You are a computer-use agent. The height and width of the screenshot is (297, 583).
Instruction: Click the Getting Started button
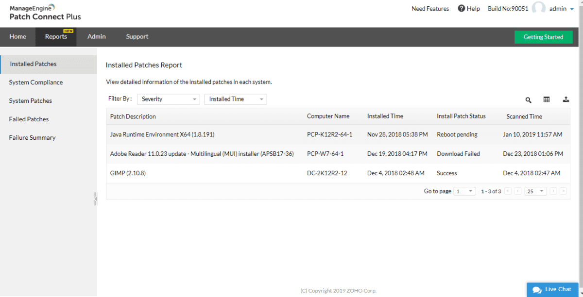[543, 37]
